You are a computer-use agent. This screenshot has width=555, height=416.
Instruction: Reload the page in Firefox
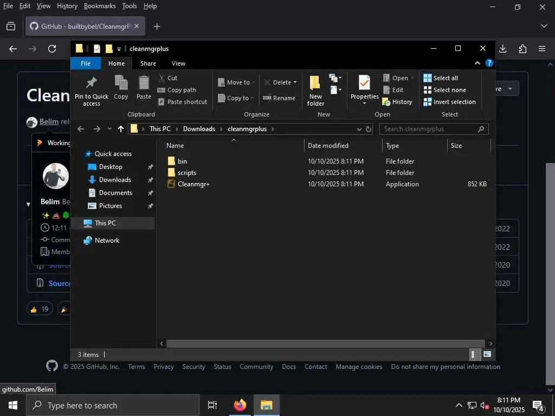click(52, 49)
